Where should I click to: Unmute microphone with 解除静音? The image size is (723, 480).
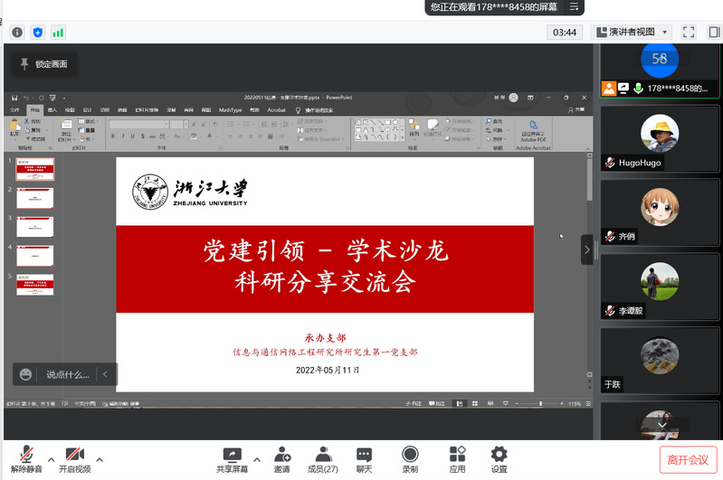26,459
